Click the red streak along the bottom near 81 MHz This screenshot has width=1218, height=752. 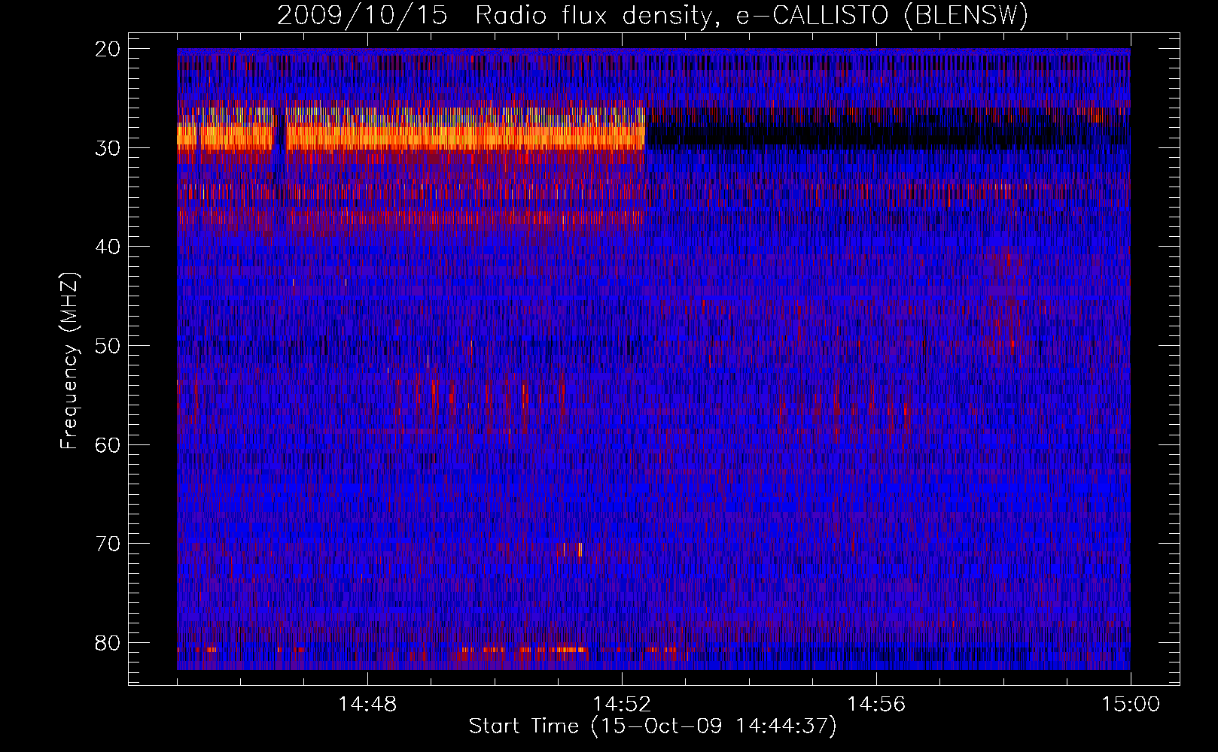click(525, 650)
